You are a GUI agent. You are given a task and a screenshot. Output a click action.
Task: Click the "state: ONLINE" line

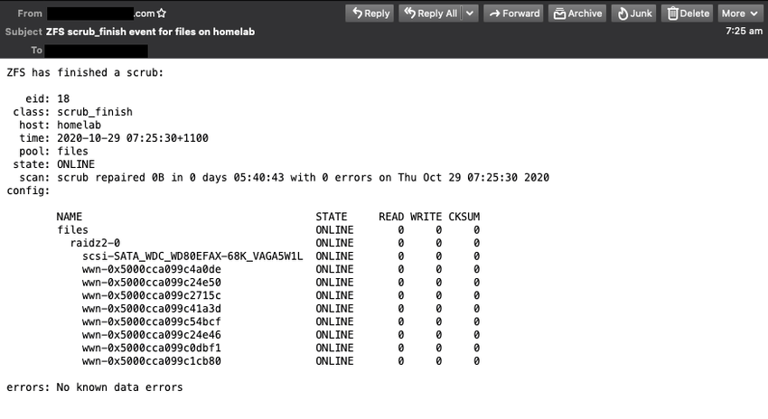54,164
